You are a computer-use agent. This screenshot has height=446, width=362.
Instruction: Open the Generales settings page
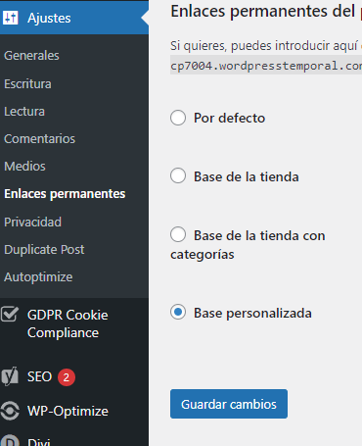pyautogui.click(x=31, y=56)
